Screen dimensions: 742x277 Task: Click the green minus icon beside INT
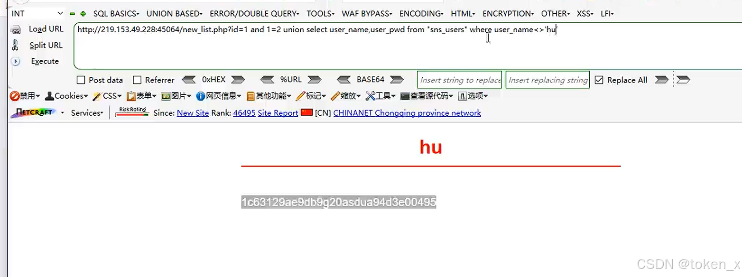[72, 14]
